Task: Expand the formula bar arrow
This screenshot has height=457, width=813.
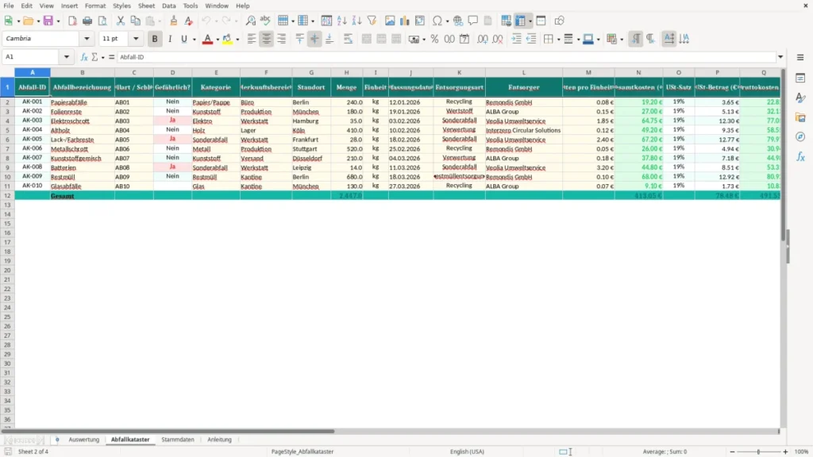Action: pyautogui.click(x=780, y=57)
